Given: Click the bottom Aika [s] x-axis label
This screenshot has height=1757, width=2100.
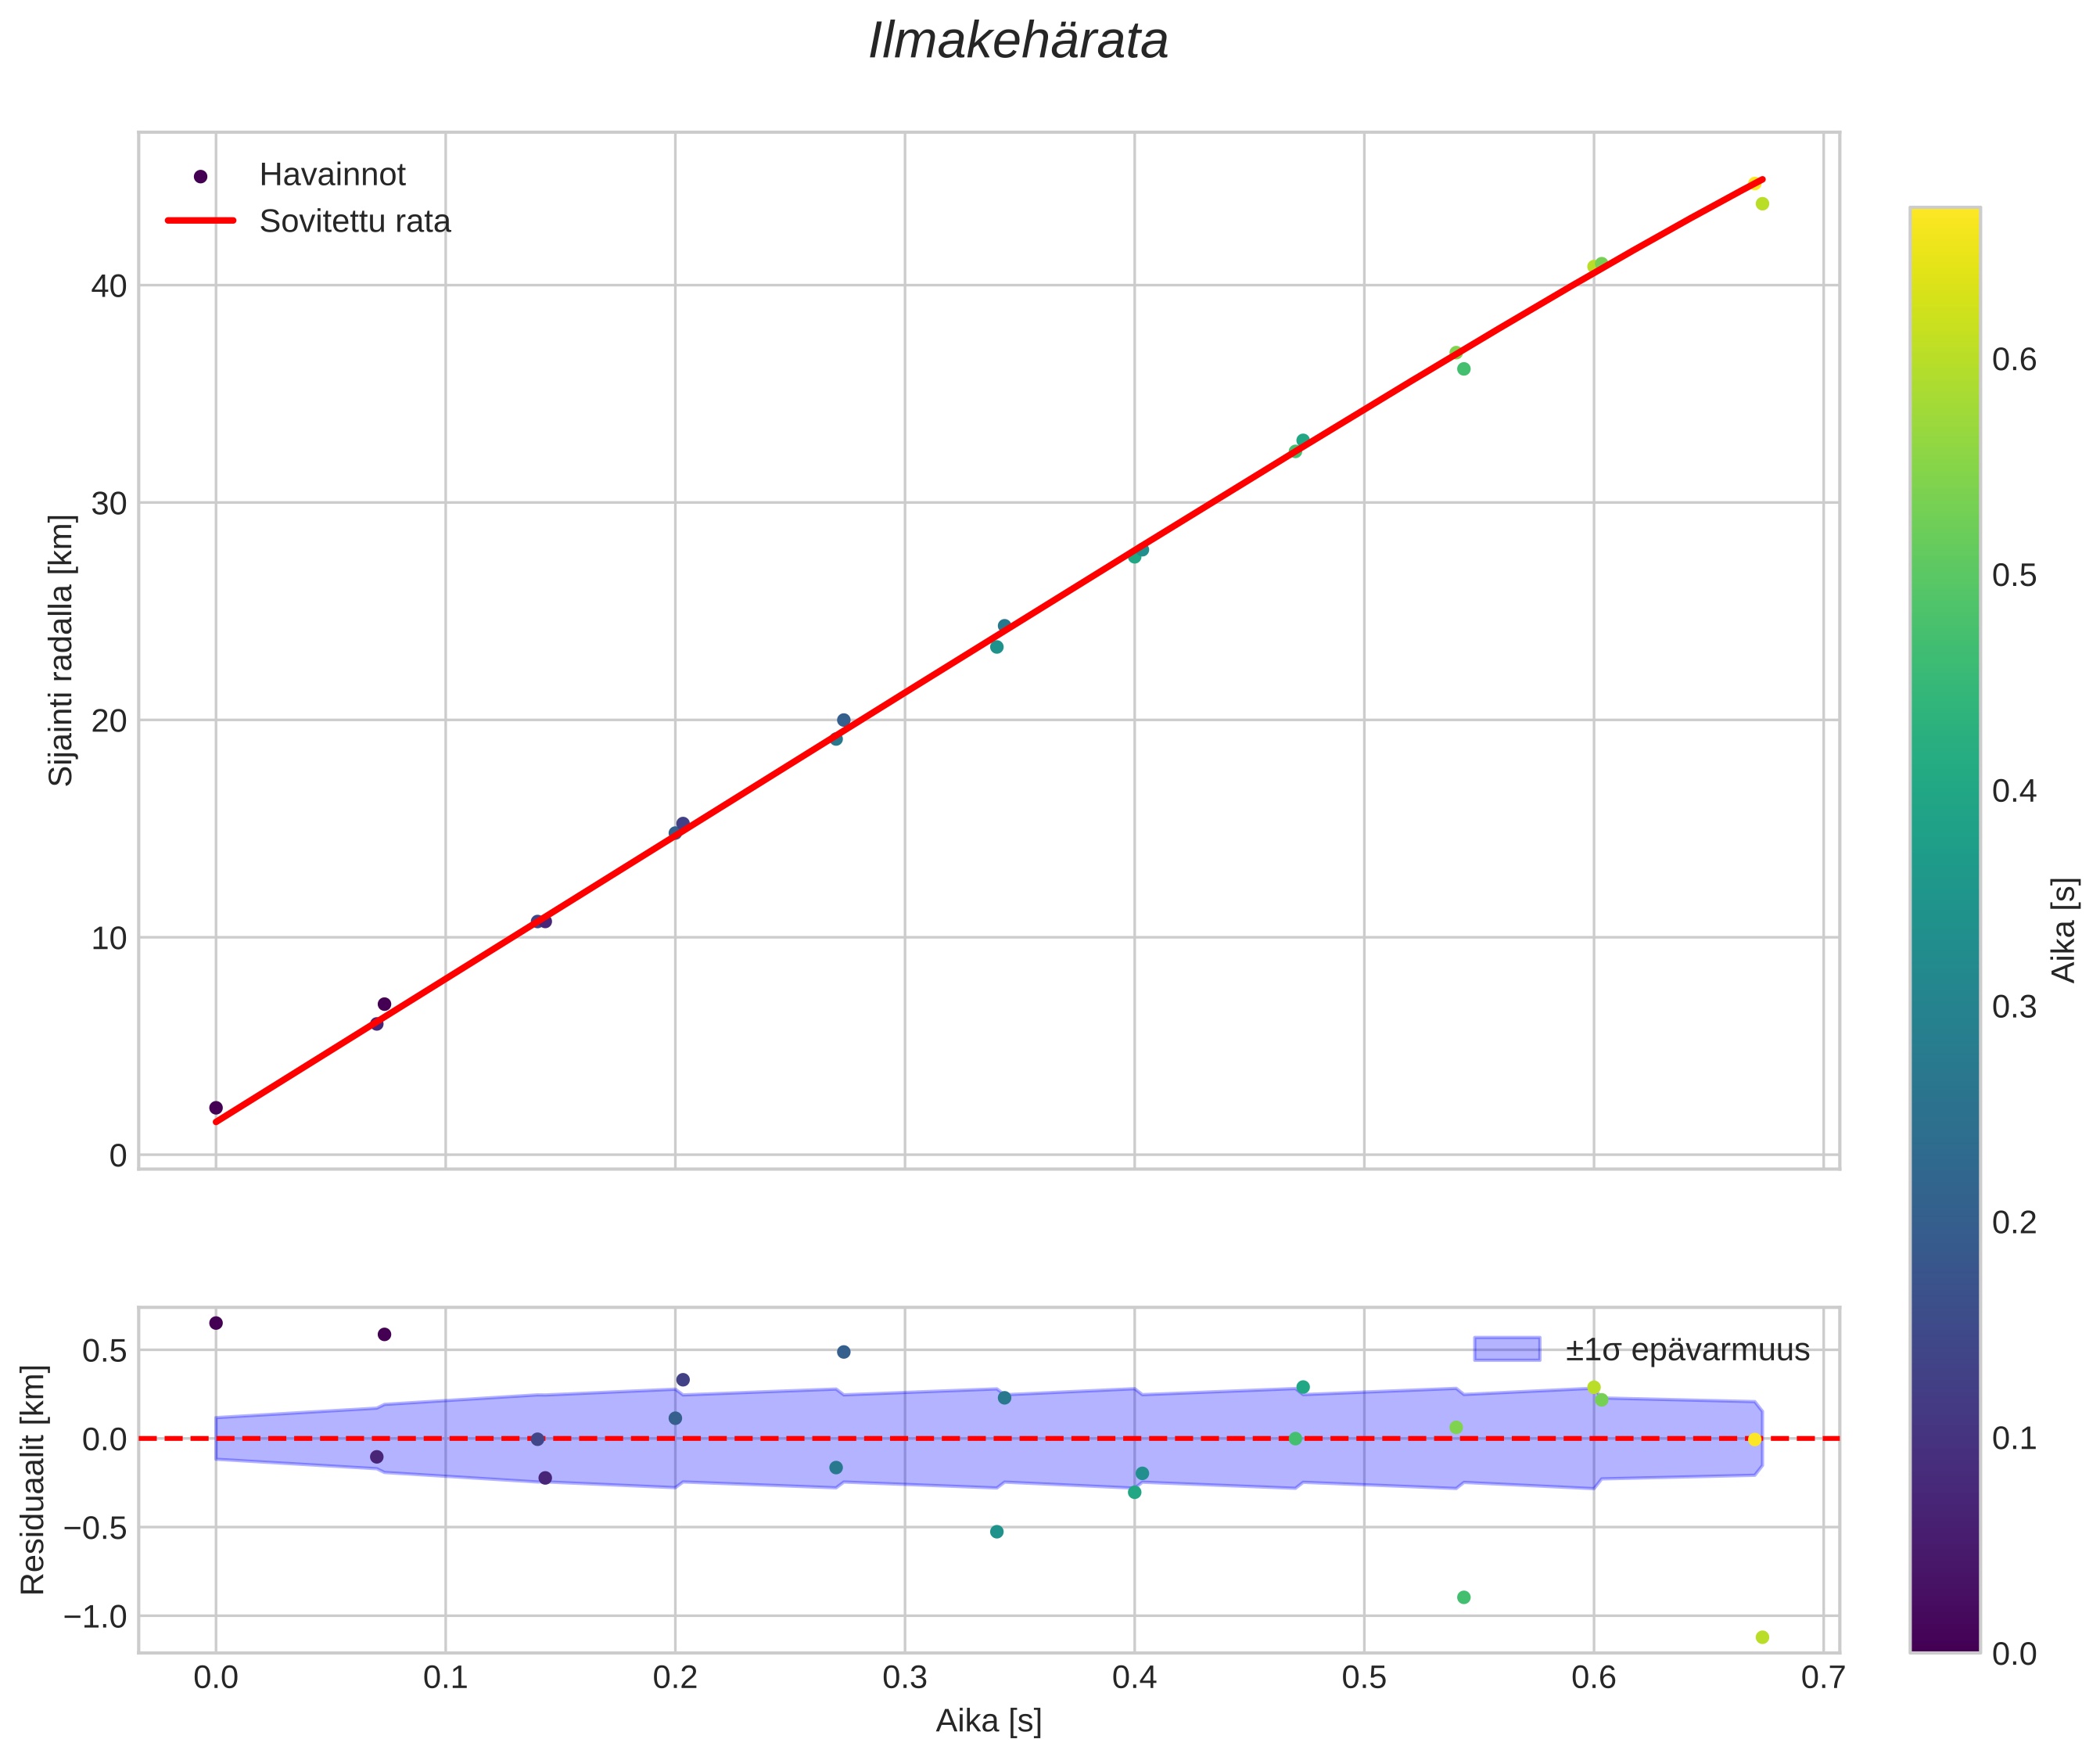Looking at the screenshot, I should coord(988,1720).
